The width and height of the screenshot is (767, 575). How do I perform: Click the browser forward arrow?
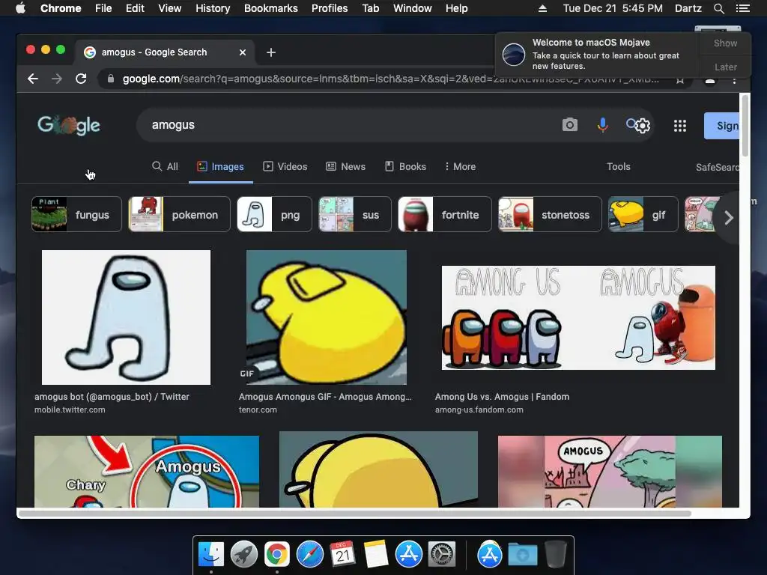(57, 79)
